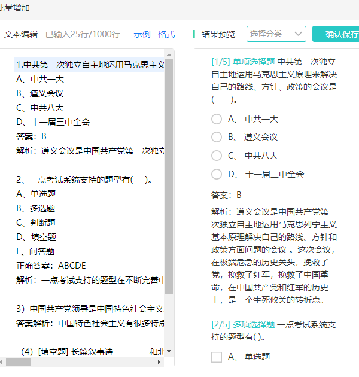This screenshot has height=377, width=359.
Task: Click the [2/5] 多项选择题 label in preview
Action: tap(243, 324)
